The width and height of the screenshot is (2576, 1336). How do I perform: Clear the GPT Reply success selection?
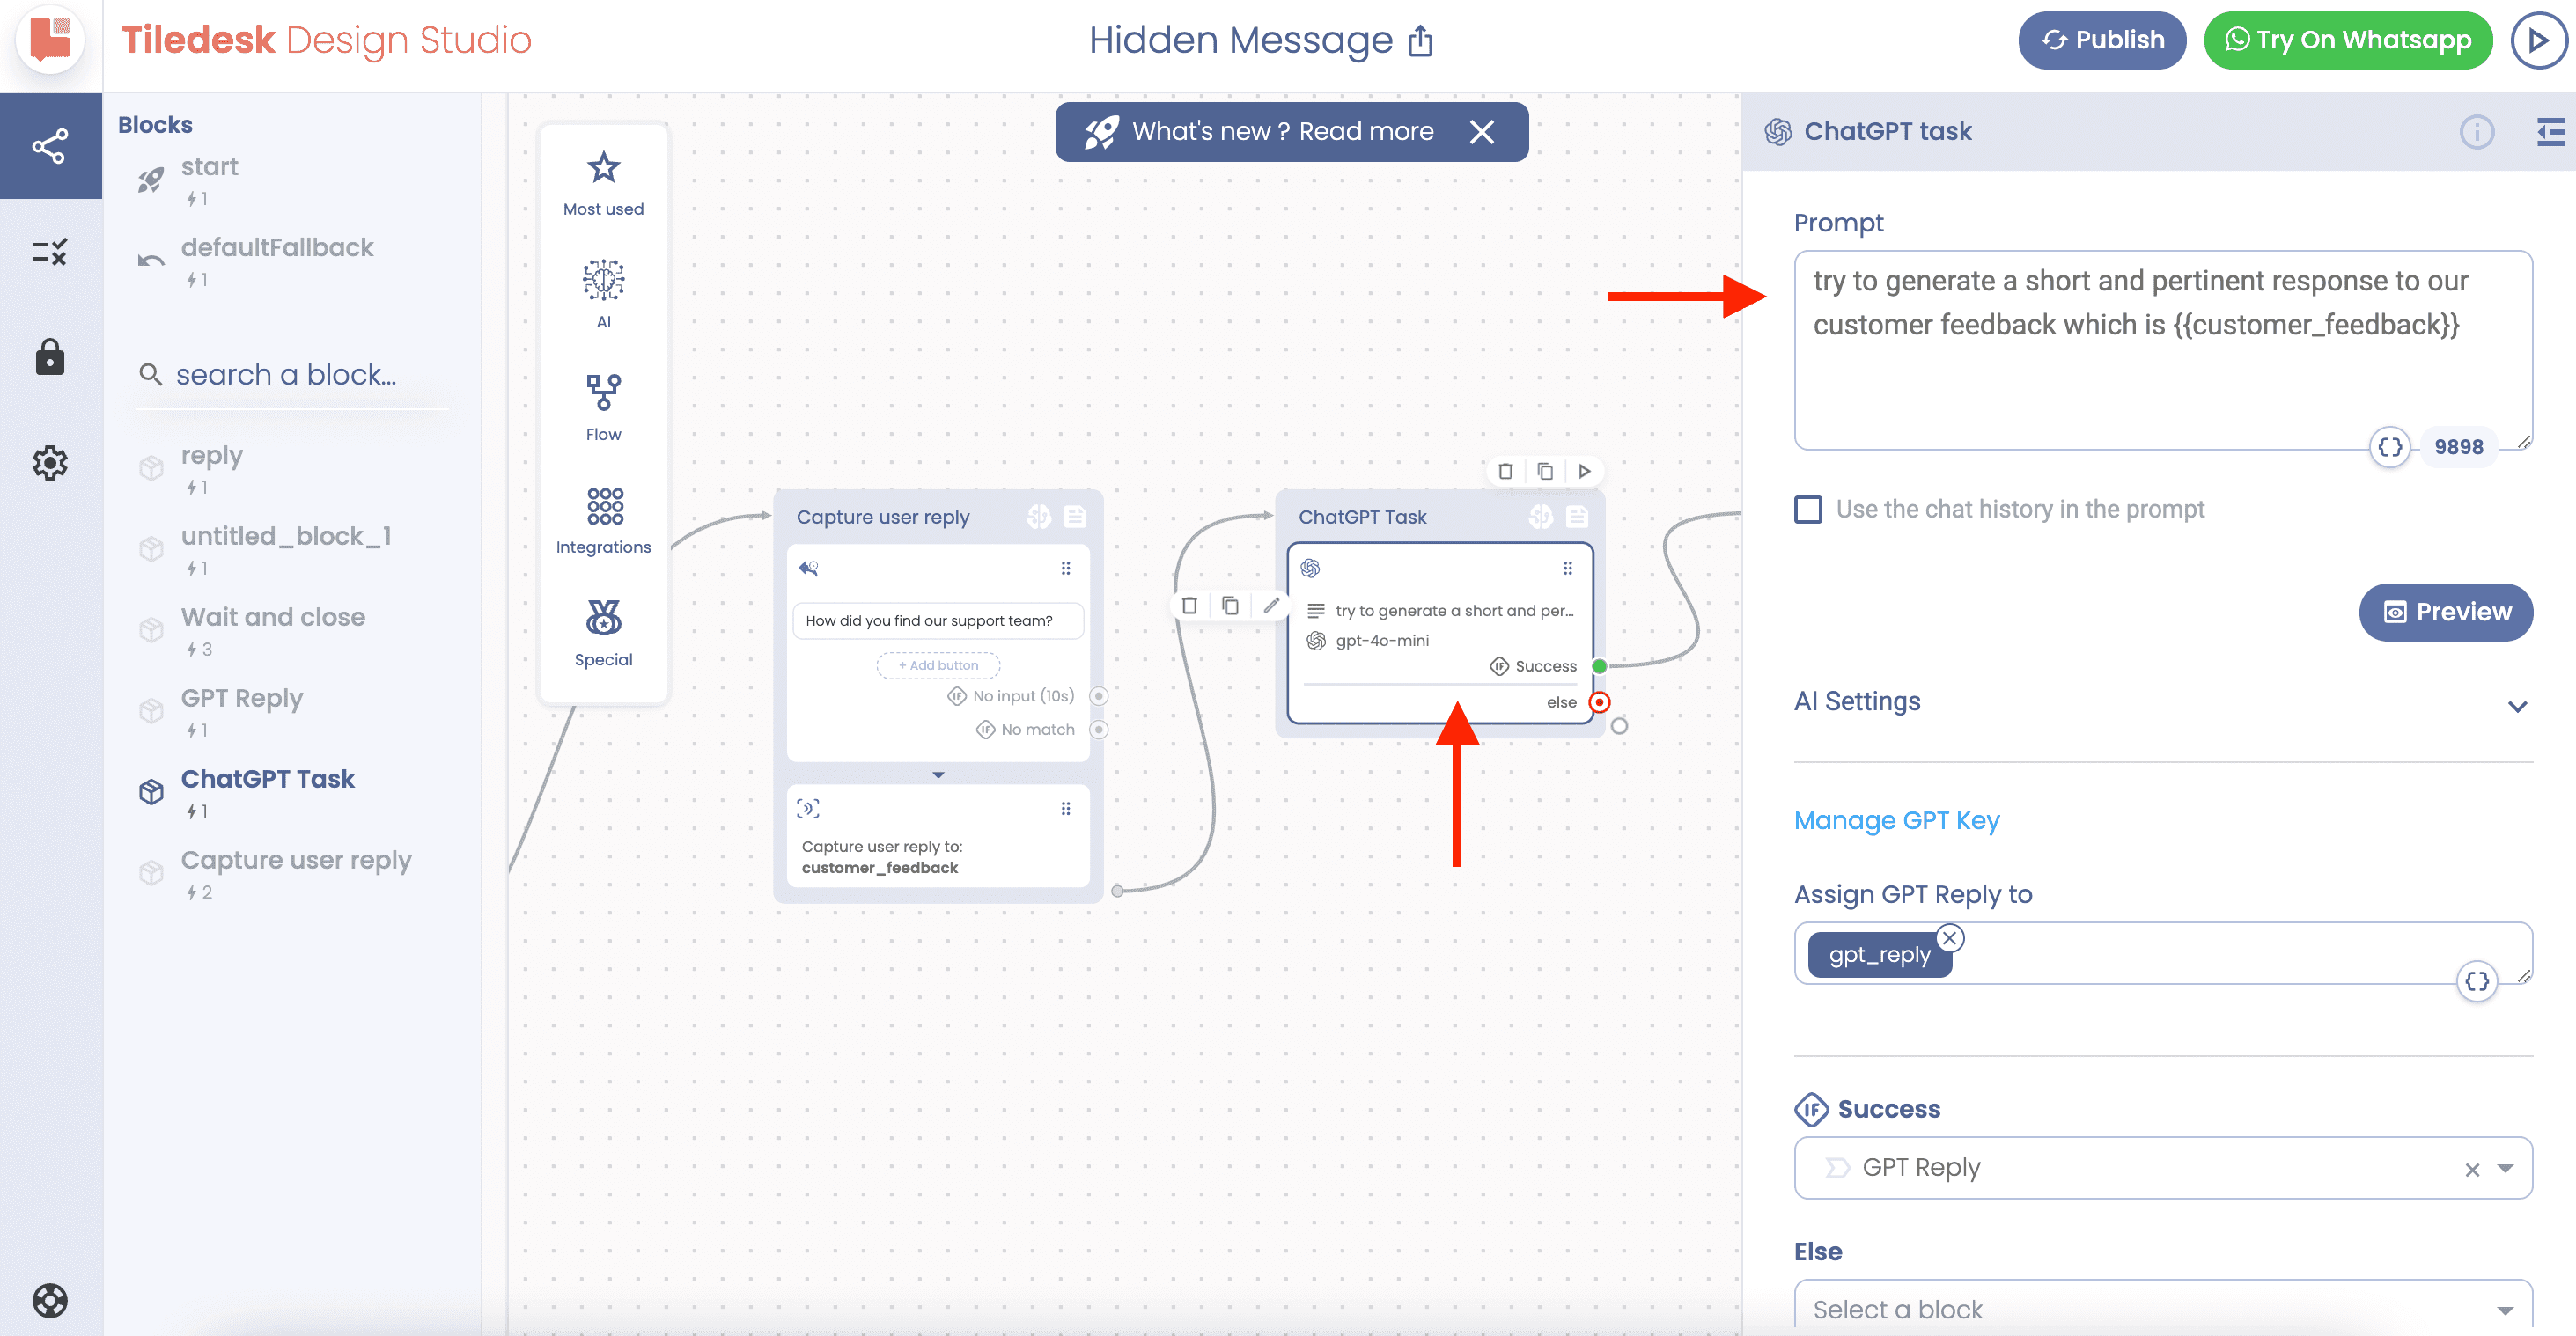(2472, 1169)
